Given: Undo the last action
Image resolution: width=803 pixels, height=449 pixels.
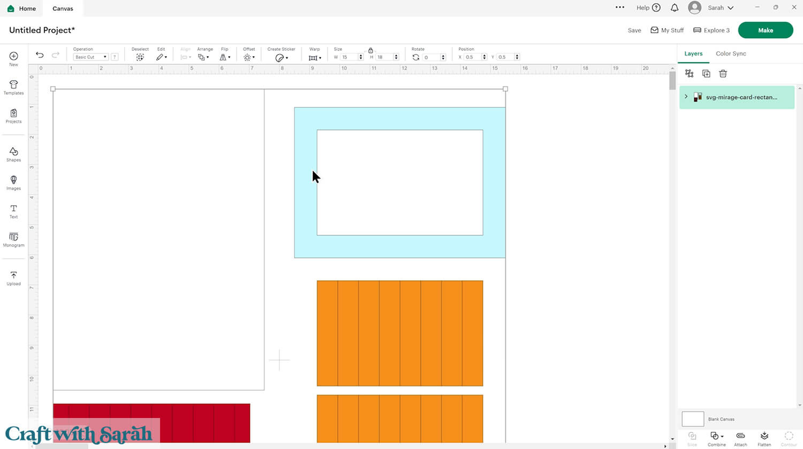Looking at the screenshot, I should (40, 55).
